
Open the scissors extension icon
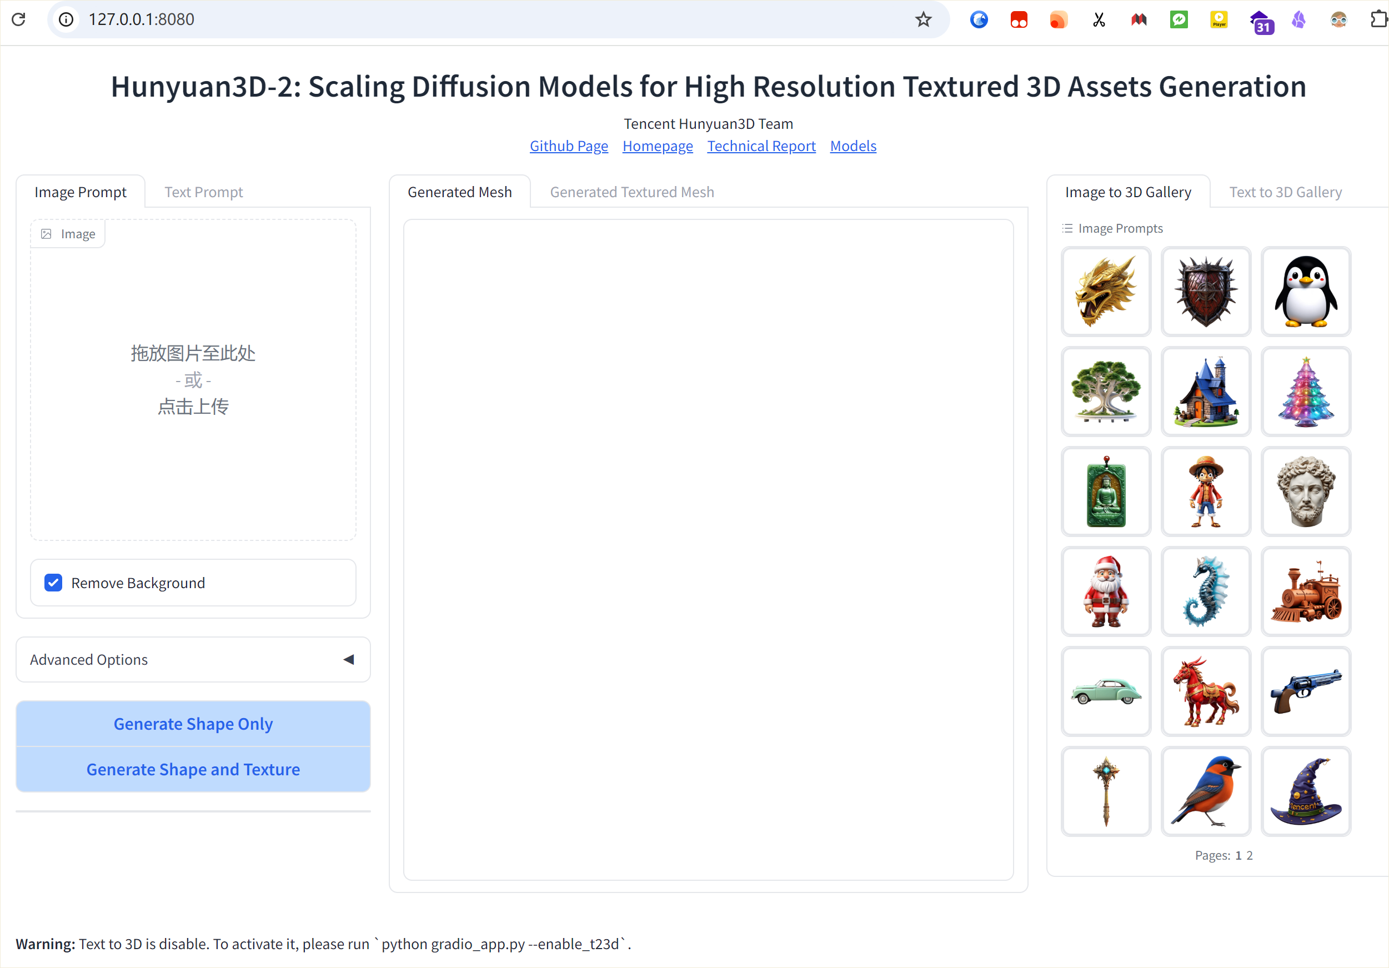point(1099,19)
